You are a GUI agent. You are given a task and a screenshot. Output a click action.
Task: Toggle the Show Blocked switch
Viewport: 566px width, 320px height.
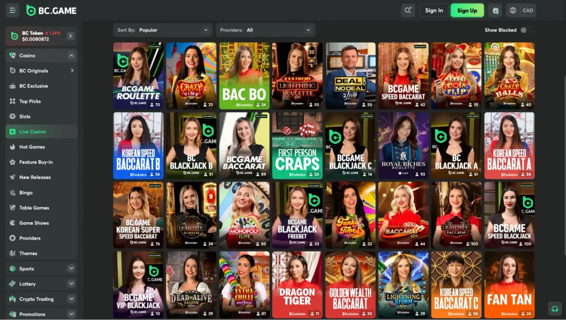(524, 31)
